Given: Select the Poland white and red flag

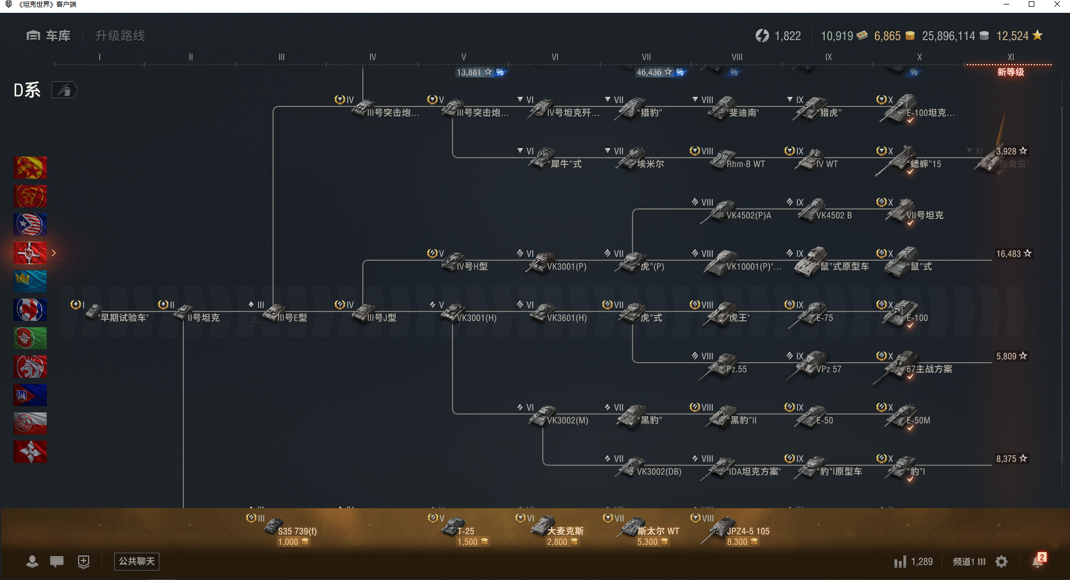Looking at the screenshot, I should coord(30,423).
